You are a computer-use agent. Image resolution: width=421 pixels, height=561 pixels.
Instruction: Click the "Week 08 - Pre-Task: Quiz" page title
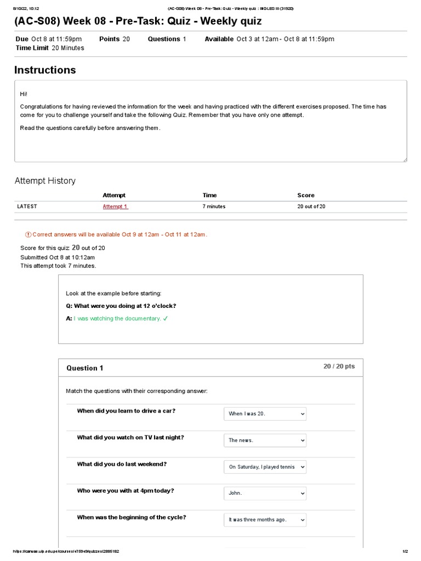click(138, 21)
